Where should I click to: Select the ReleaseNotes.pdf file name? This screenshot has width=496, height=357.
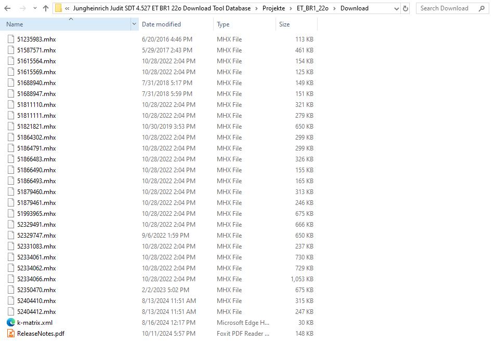click(x=41, y=333)
